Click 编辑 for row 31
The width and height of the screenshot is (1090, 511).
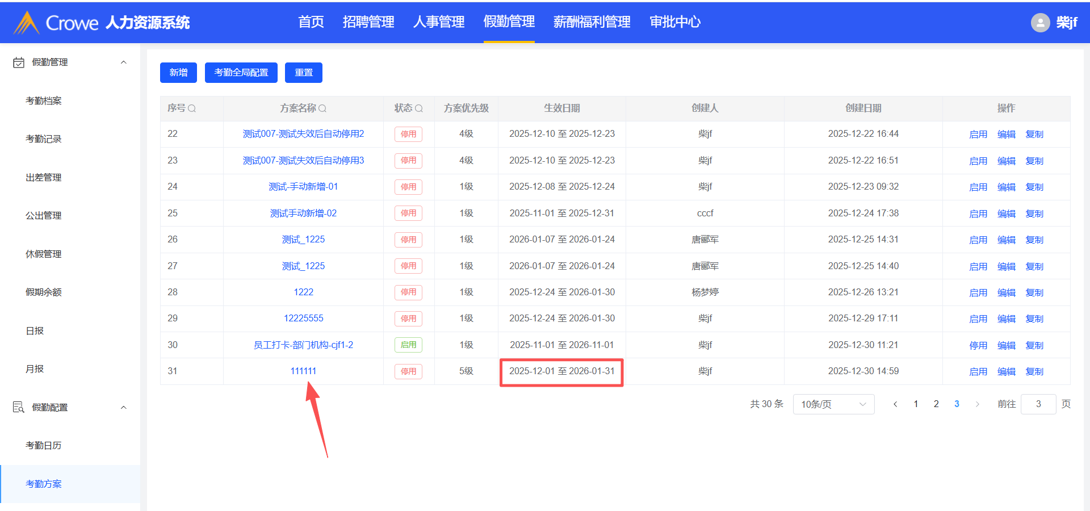click(x=1007, y=372)
